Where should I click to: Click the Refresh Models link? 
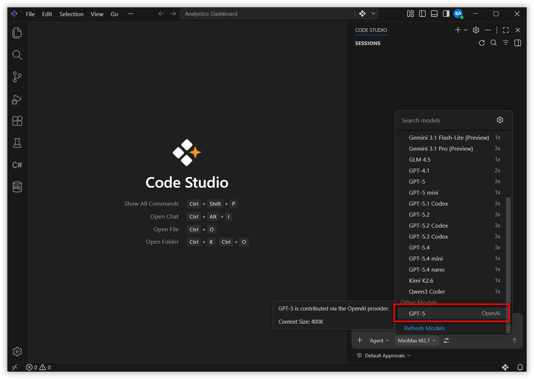tap(425, 328)
